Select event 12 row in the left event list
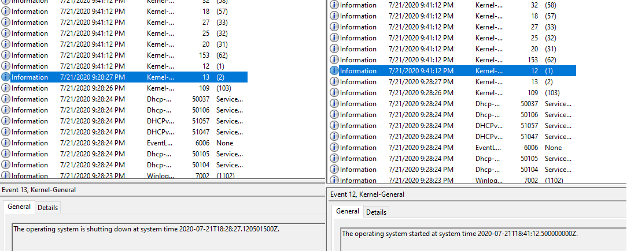Viewport: 627px width, 251px height. click(116, 66)
